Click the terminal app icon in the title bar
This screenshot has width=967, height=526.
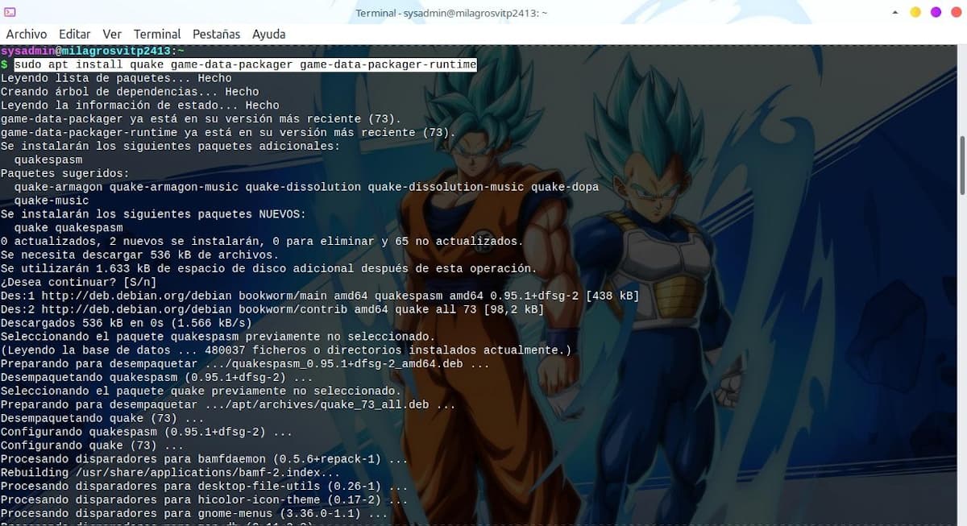[x=10, y=12]
